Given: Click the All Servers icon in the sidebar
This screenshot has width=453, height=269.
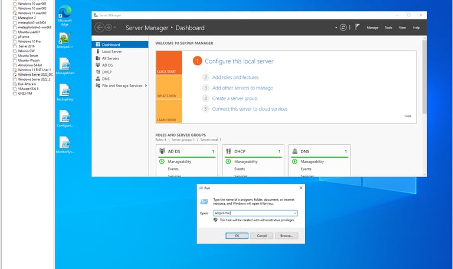Looking at the screenshot, I should (98, 58).
